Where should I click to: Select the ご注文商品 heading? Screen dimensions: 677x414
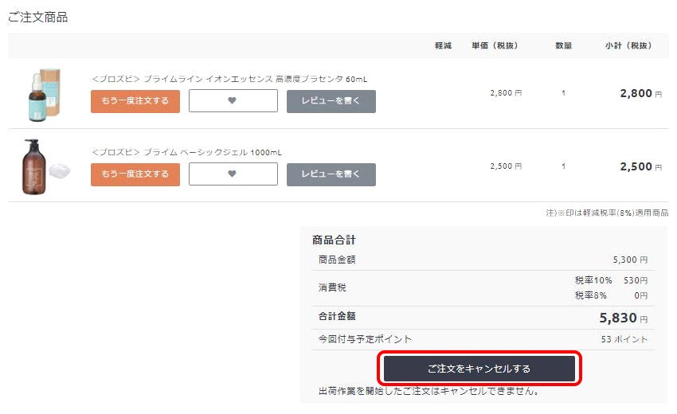[38, 18]
